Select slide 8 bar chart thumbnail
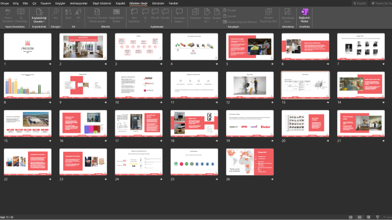 click(27, 85)
